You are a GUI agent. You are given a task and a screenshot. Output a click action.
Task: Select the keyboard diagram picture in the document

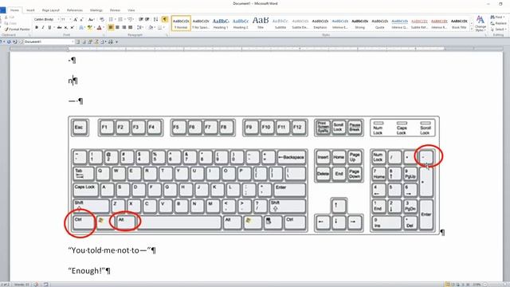(253, 175)
